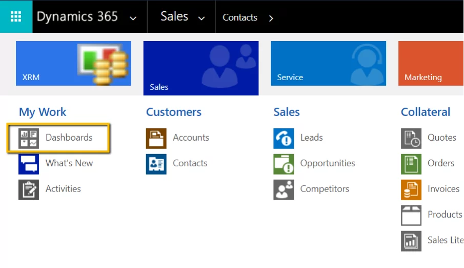Viewport: 464px width, 268px height.
Task: Click the Accounts icon
Action: point(156,139)
